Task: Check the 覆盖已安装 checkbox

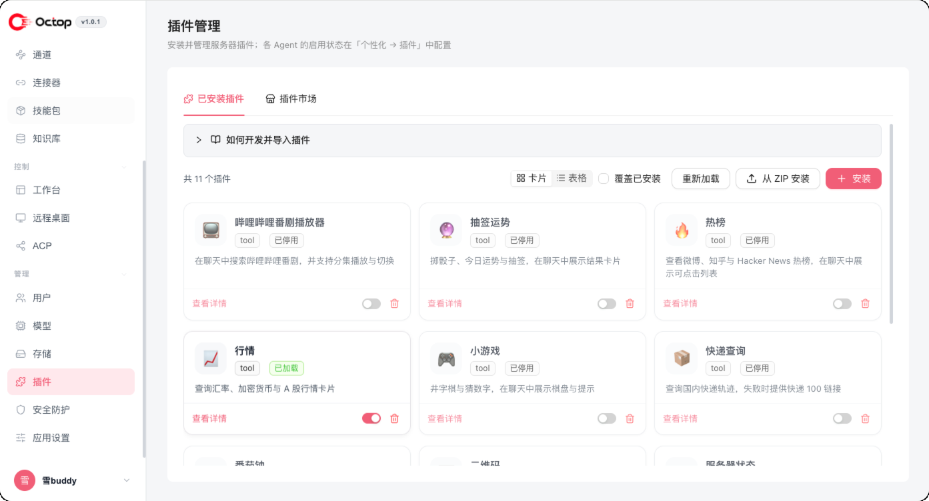Action: coord(604,179)
